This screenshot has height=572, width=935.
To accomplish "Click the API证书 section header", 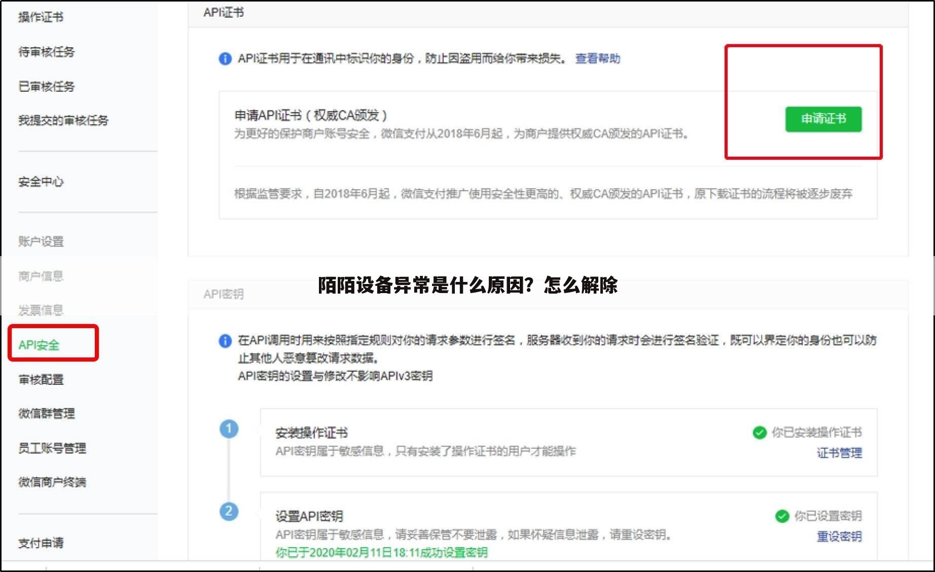I will (x=224, y=12).
